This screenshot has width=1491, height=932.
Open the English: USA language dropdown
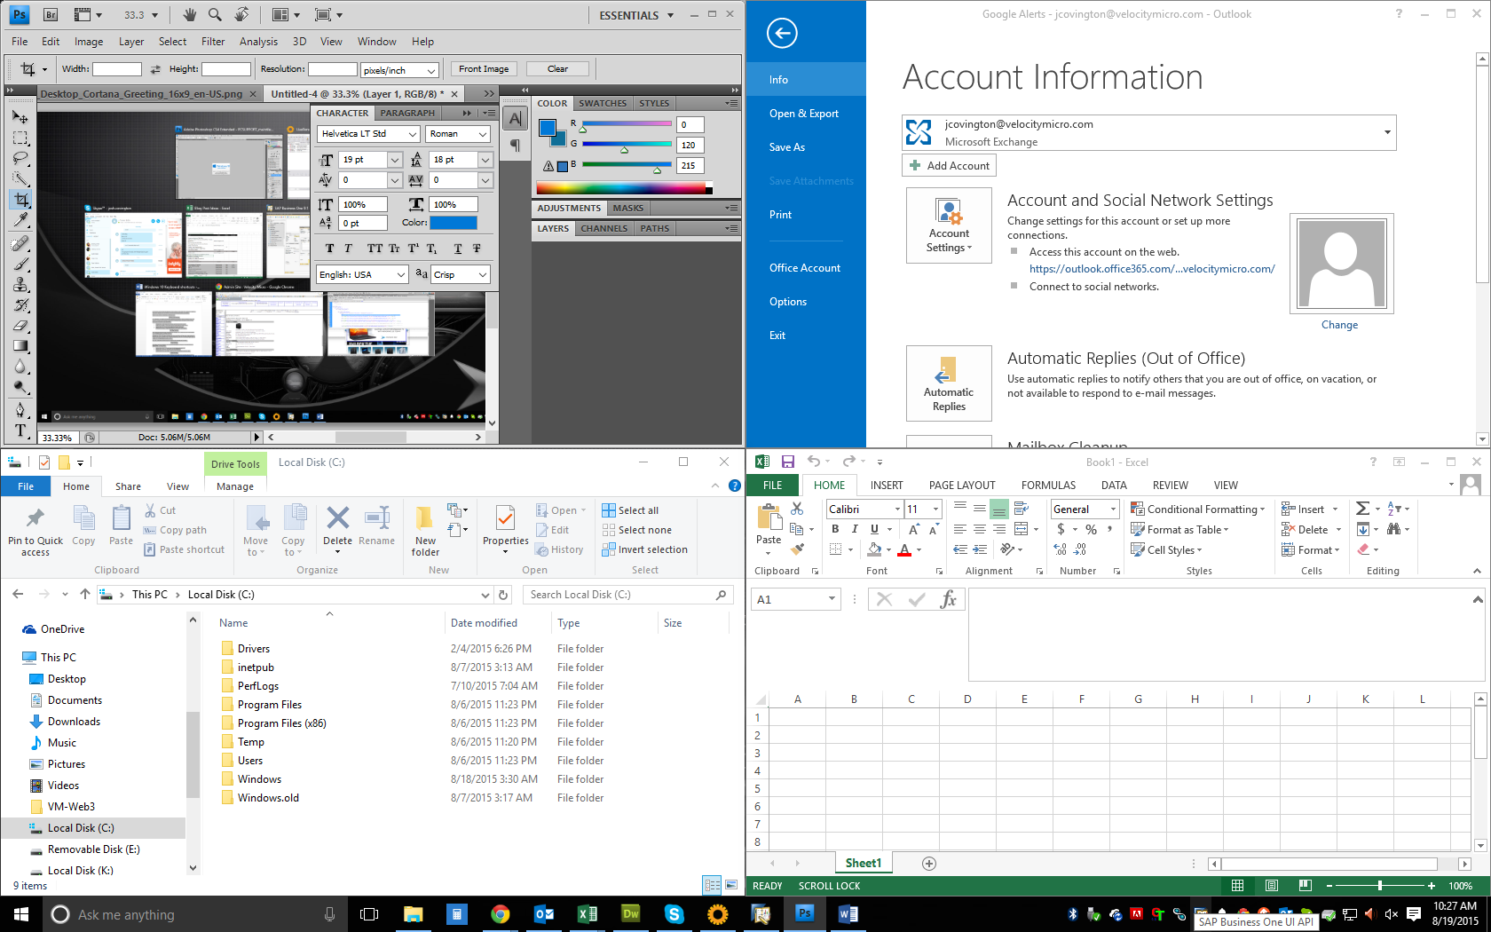point(401,275)
